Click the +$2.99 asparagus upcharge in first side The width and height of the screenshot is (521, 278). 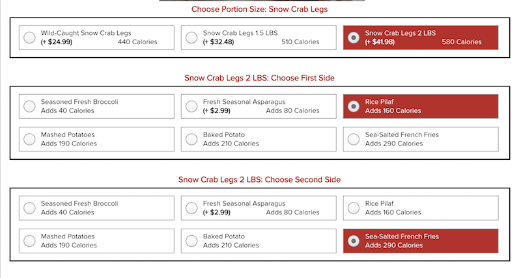(x=217, y=110)
